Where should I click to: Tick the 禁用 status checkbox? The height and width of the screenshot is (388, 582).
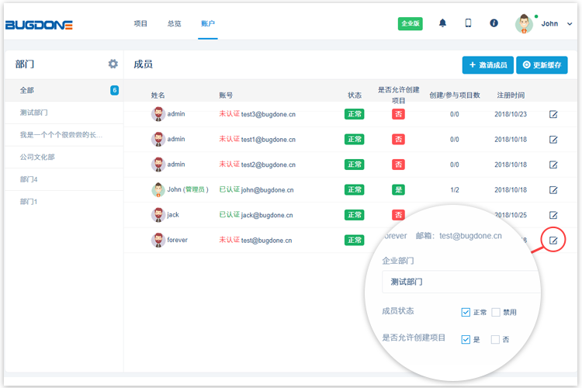(496, 312)
